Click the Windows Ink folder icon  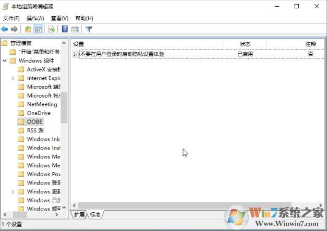(x=21, y=139)
